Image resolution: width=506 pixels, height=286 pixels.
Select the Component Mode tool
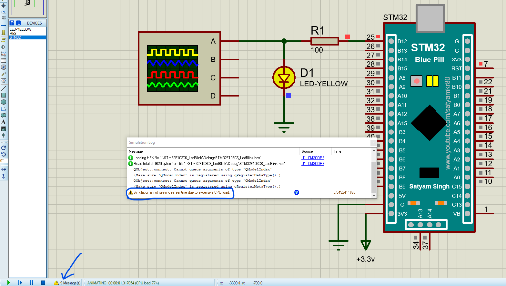pyautogui.click(x=3, y=2)
